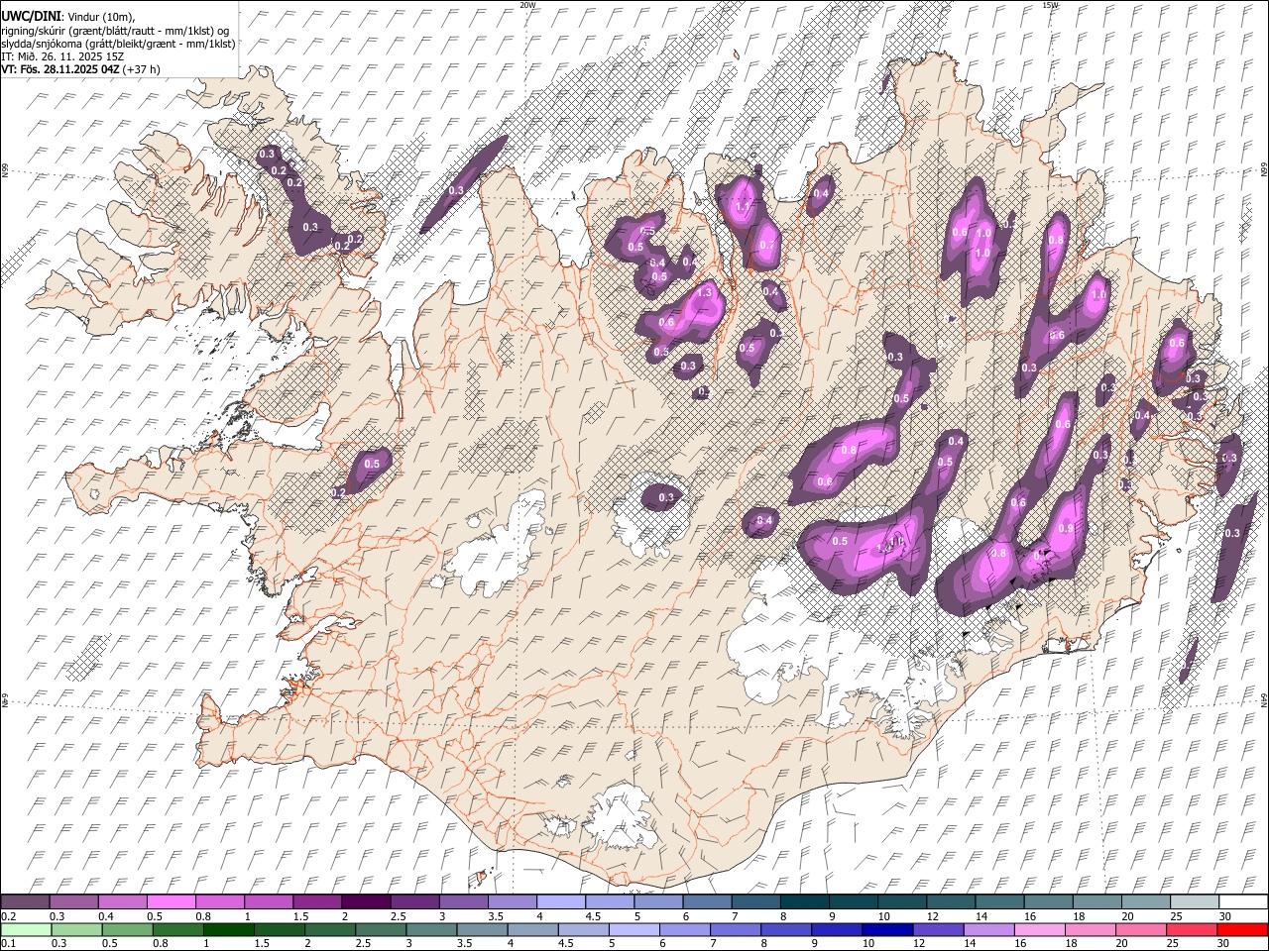The width and height of the screenshot is (1269, 951).
Task: Pick the violet 12–14 swatch, lower legend
Action: coord(937,930)
